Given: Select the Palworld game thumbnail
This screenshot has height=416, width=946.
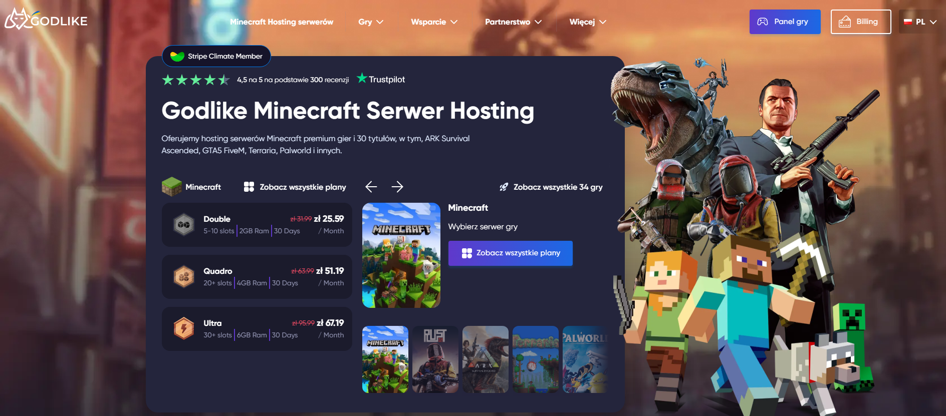Looking at the screenshot, I should (585, 359).
